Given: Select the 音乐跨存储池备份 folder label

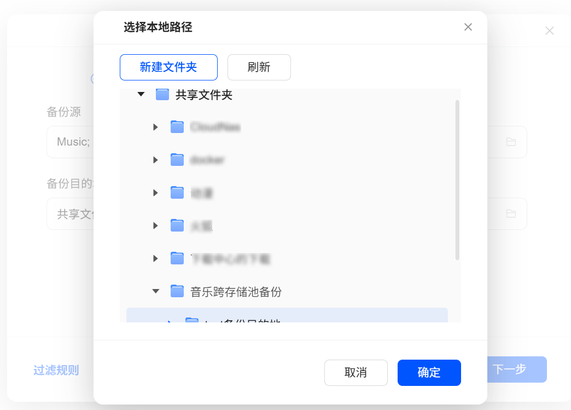Looking at the screenshot, I should pyautogui.click(x=236, y=292).
